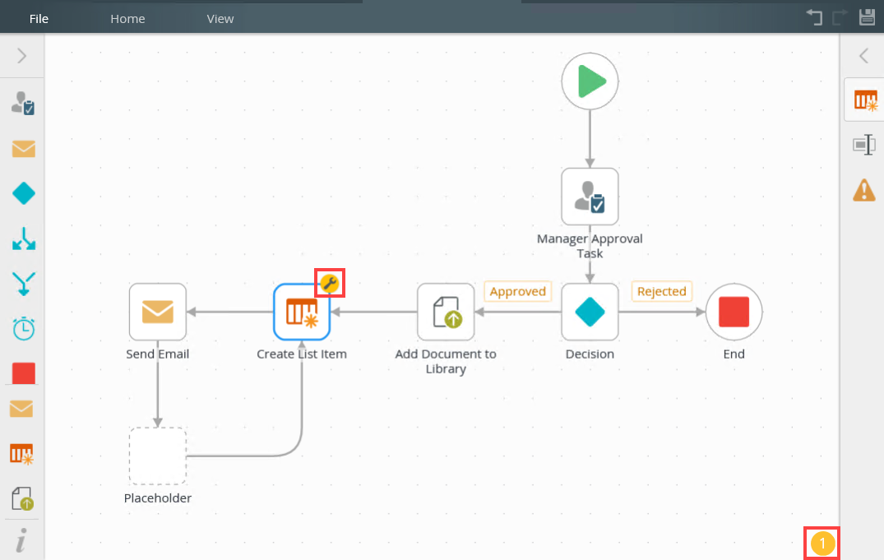Select the dashed Placeholder node

(x=157, y=456)
